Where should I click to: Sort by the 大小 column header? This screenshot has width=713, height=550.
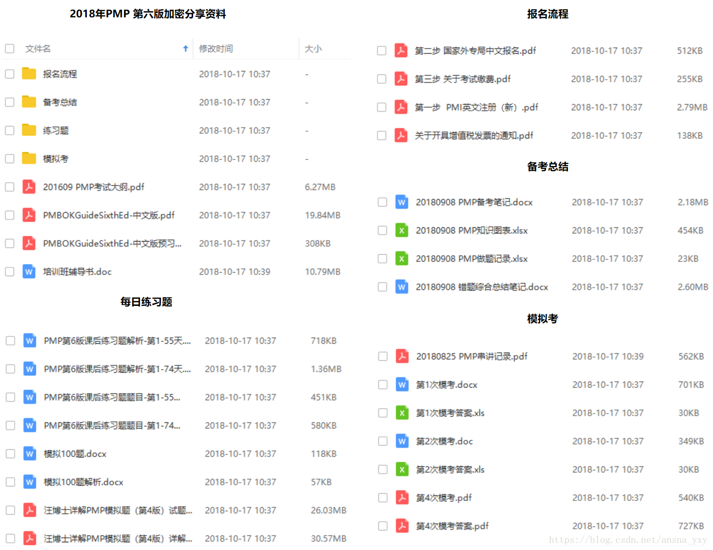(313, 49)
